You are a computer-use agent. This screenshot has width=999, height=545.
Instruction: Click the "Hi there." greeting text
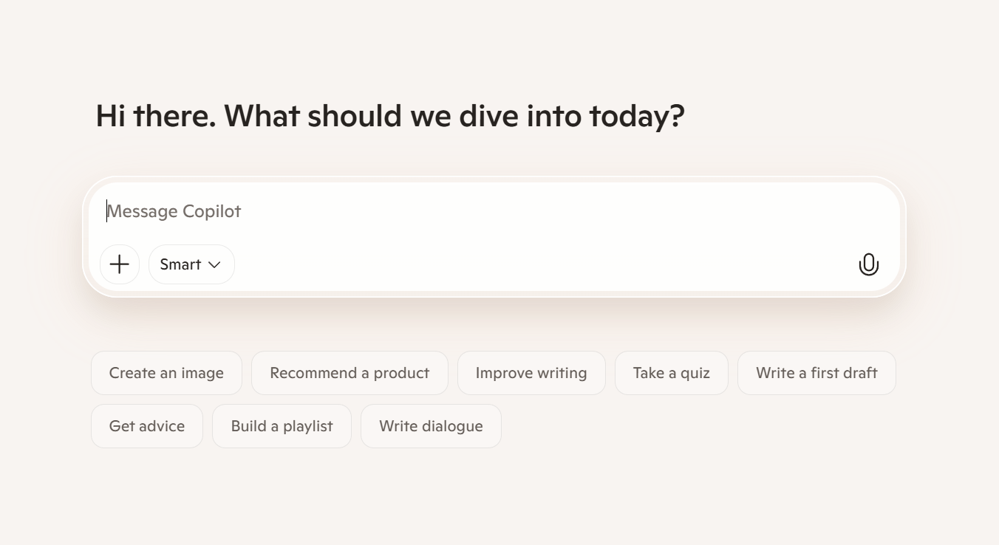156,116
